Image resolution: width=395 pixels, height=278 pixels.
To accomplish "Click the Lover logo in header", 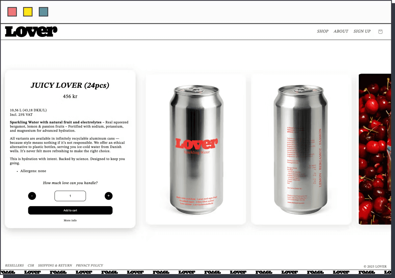I will [31, 32].
